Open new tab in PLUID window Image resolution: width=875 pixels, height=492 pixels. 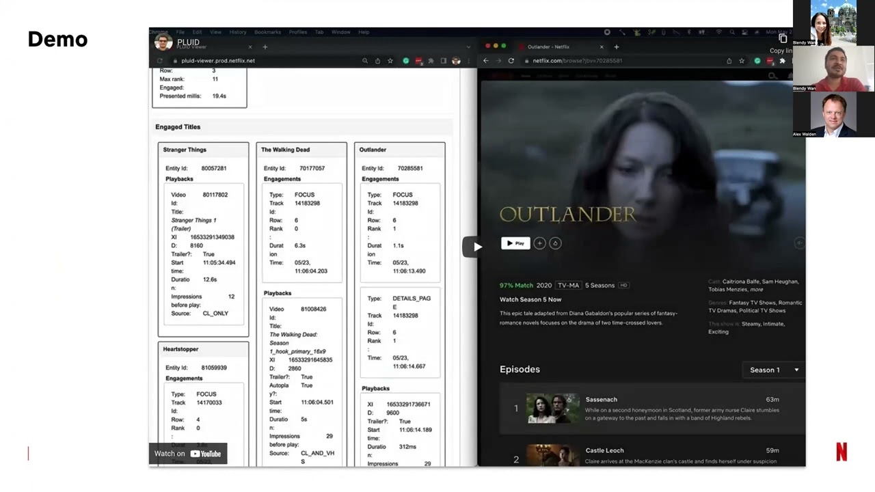pyautogui.click(x=265, y=47)
